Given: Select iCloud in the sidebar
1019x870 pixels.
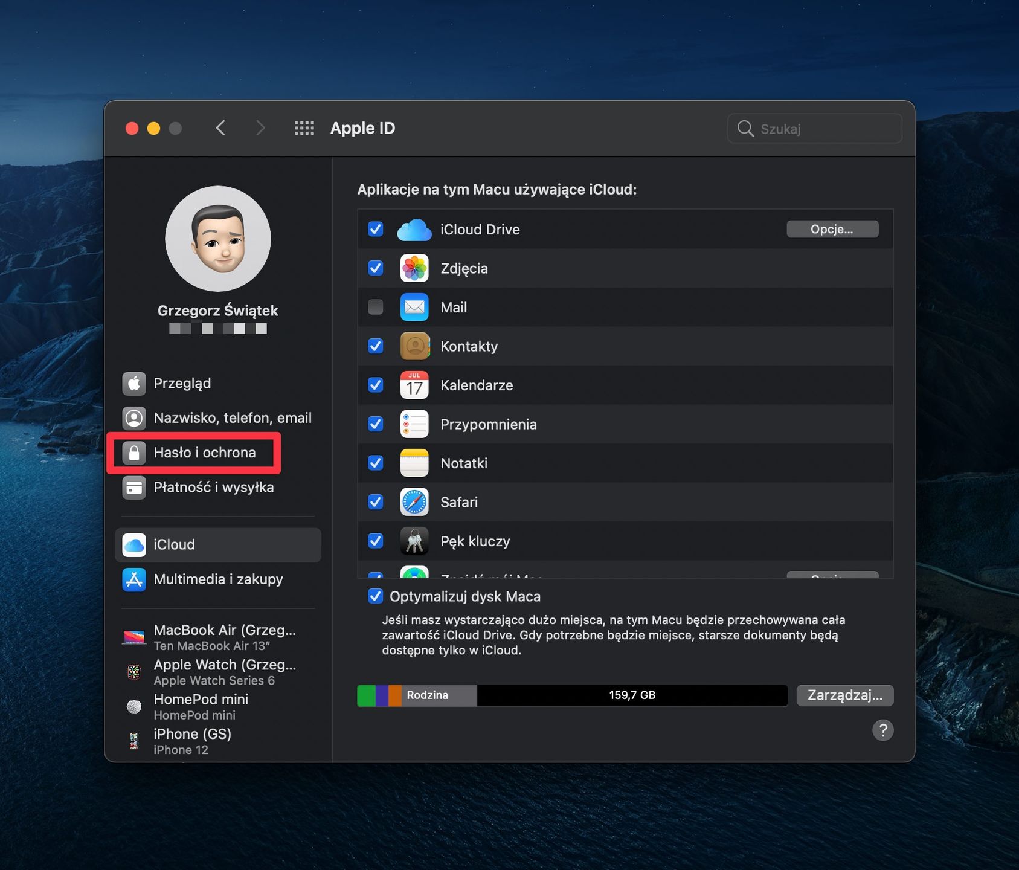Looking at the screenshot, I should tap(217, 545).
